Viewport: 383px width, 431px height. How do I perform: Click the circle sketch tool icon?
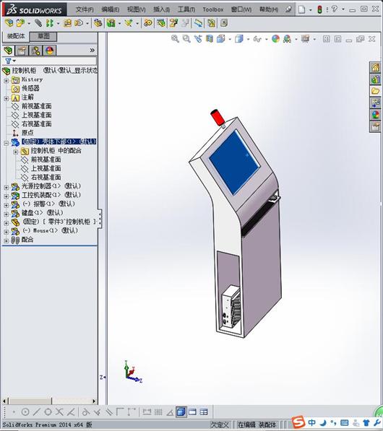[x=25, y=412]
